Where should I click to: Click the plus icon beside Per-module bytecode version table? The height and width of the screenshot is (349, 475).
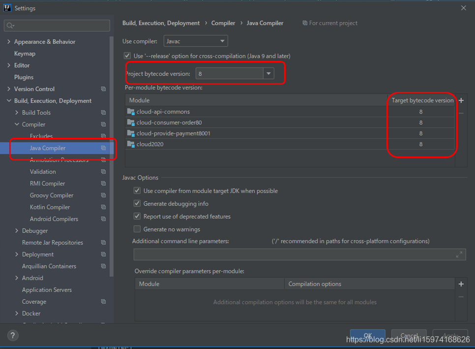(x=461, y=100)
